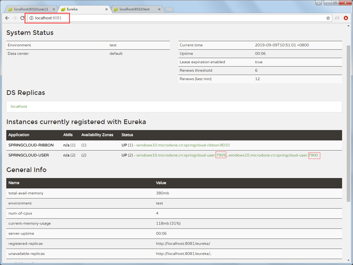The width and height of the screenshot is (353, 265).
Task: Open the springcloud-user:7900 instance link
Action: (x=273, y=155)
